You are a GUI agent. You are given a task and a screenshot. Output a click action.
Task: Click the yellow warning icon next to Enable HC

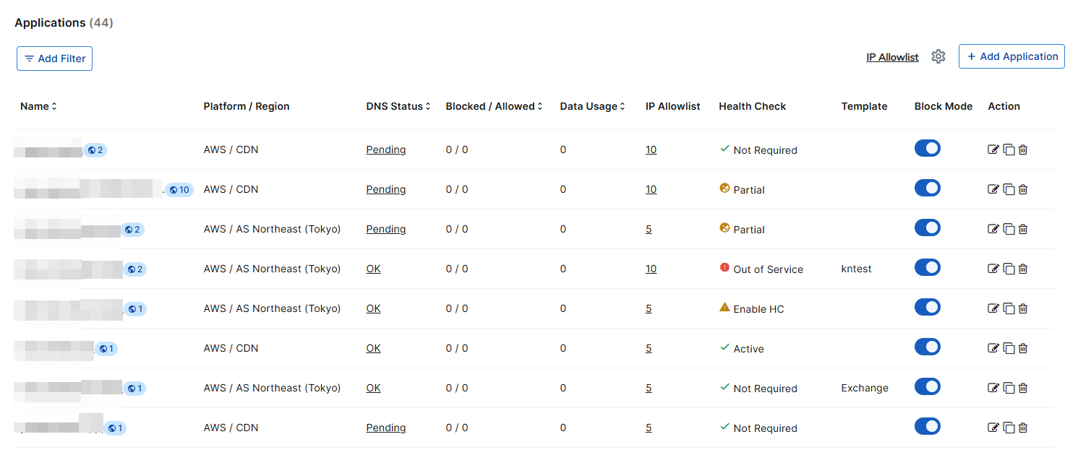(x=724, y=308)
